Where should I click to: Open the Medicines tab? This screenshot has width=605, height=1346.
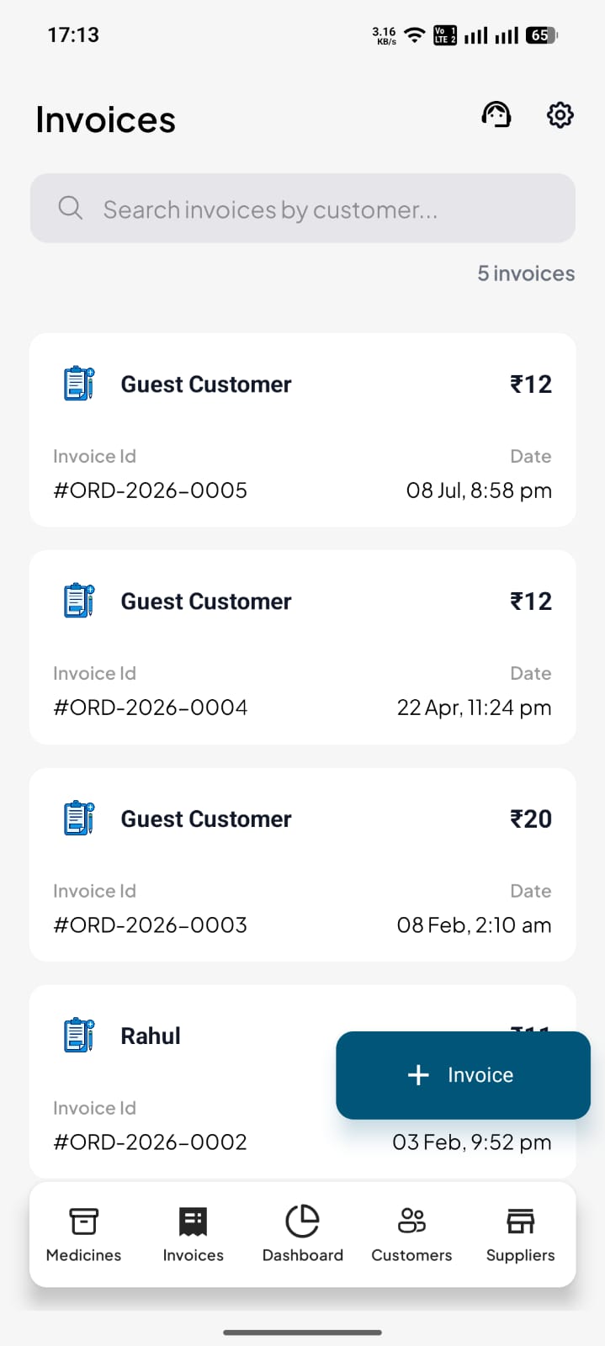tap(83, 1234)
